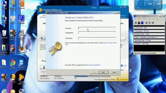The image size is (166, 93).
Task: Click into the Full name field
Action: tap(97, 28)
